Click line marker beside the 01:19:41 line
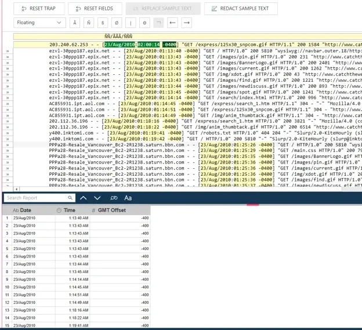The height and width of the screenshot is (330, 362). pos(8,133)
